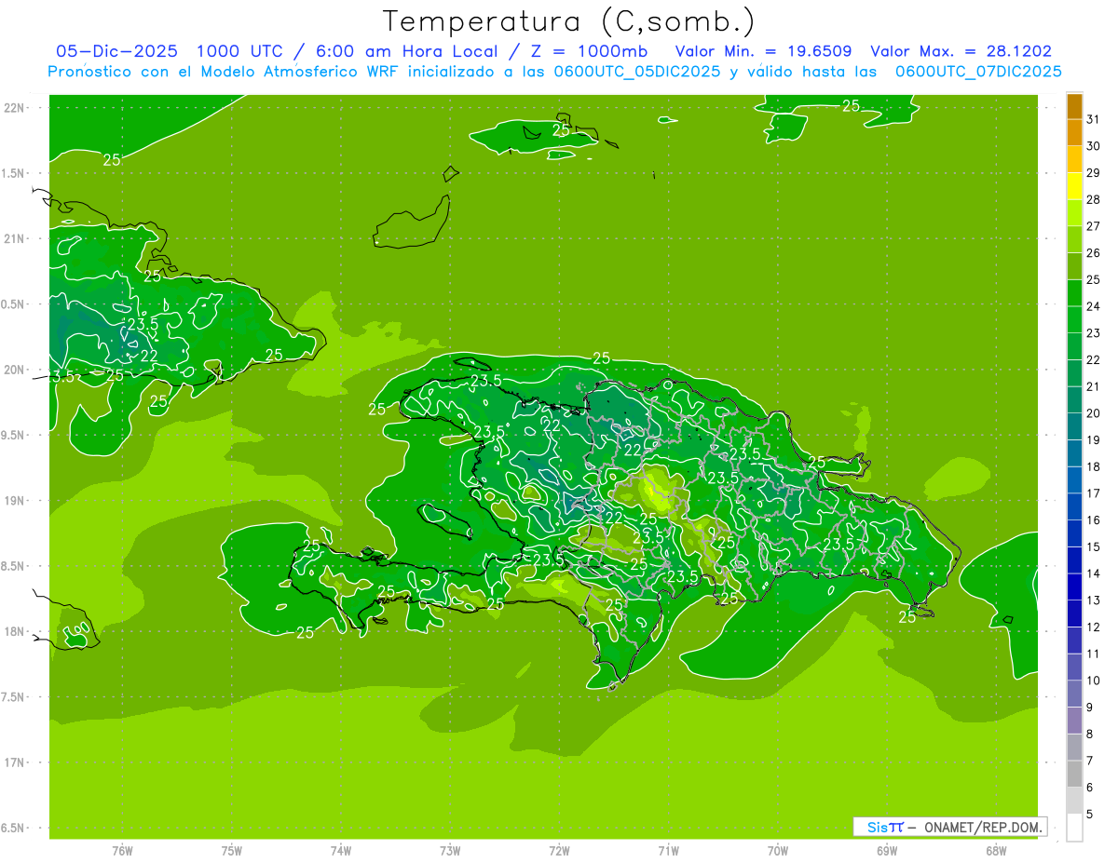Pick the purple swatch between 8 and 9
Image resolution: width=1118 pixels, height=863 pixels.
click(1074, 721)
